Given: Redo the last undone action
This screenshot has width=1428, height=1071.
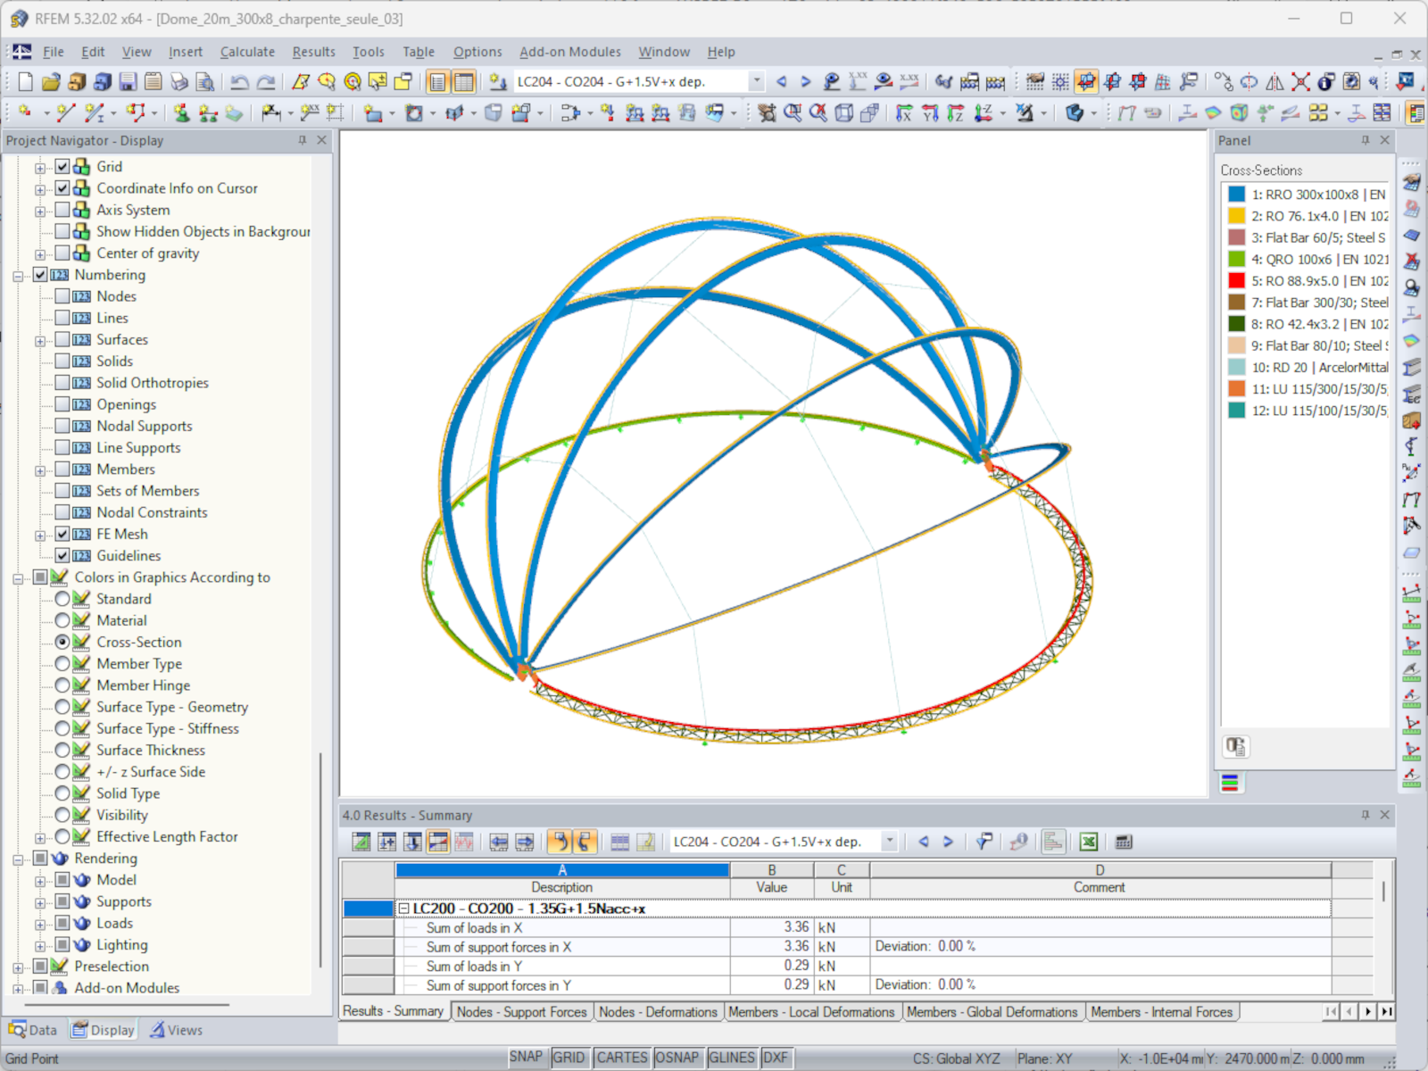Looking at the screenshot, I should tap(265, 82).
